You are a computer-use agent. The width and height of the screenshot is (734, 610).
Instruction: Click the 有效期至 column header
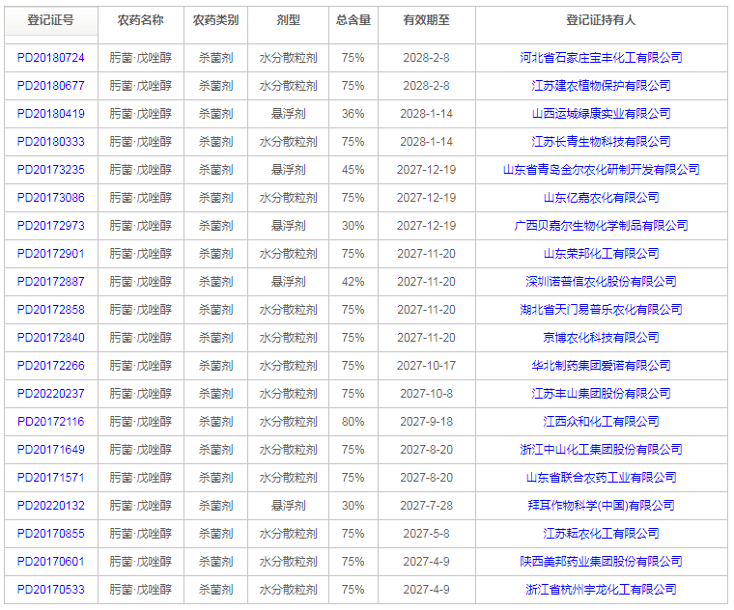(427, 20)
